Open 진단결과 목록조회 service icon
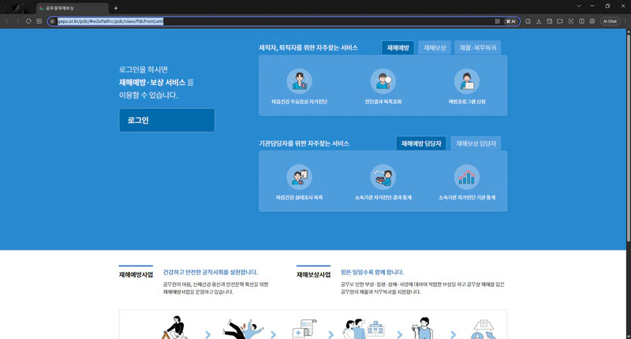The image size is (631, 339). click(383, 81)
